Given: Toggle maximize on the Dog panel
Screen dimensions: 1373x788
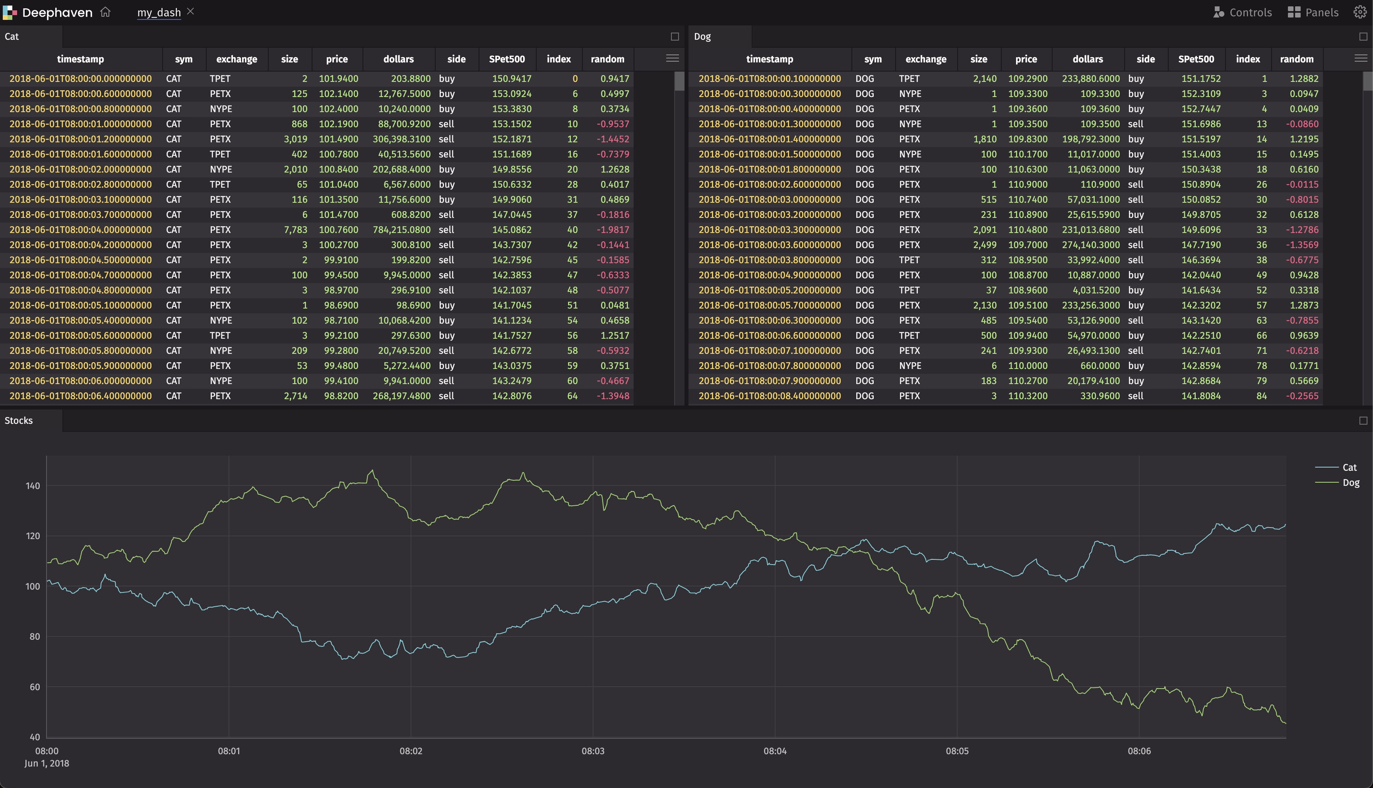Looking at the screenshot, I should [x=1363, y=36].
